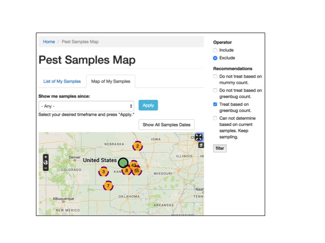Click the green single sample marker
Viewport: 325px width, 243px height.
coord(123,162)
